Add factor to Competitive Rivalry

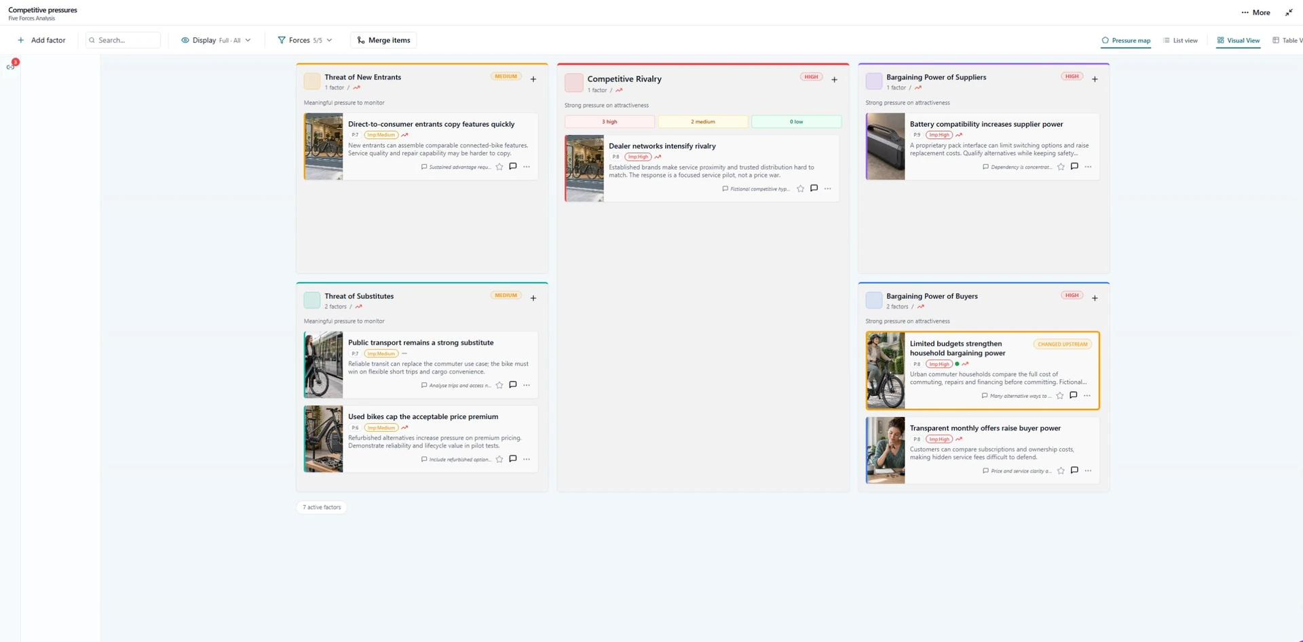(834, 79)
